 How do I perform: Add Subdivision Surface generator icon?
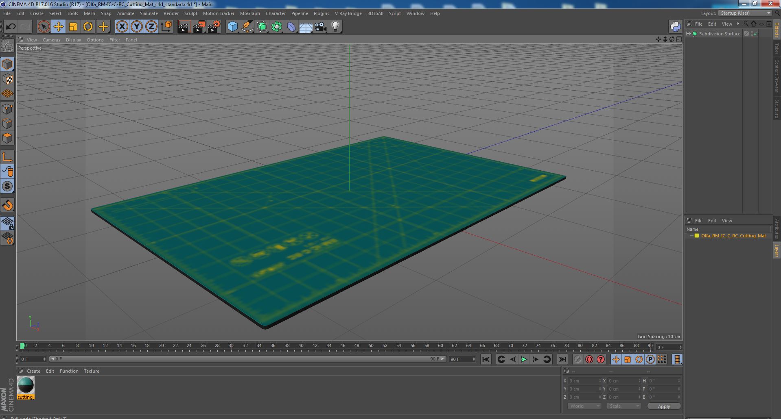point(262,27)
